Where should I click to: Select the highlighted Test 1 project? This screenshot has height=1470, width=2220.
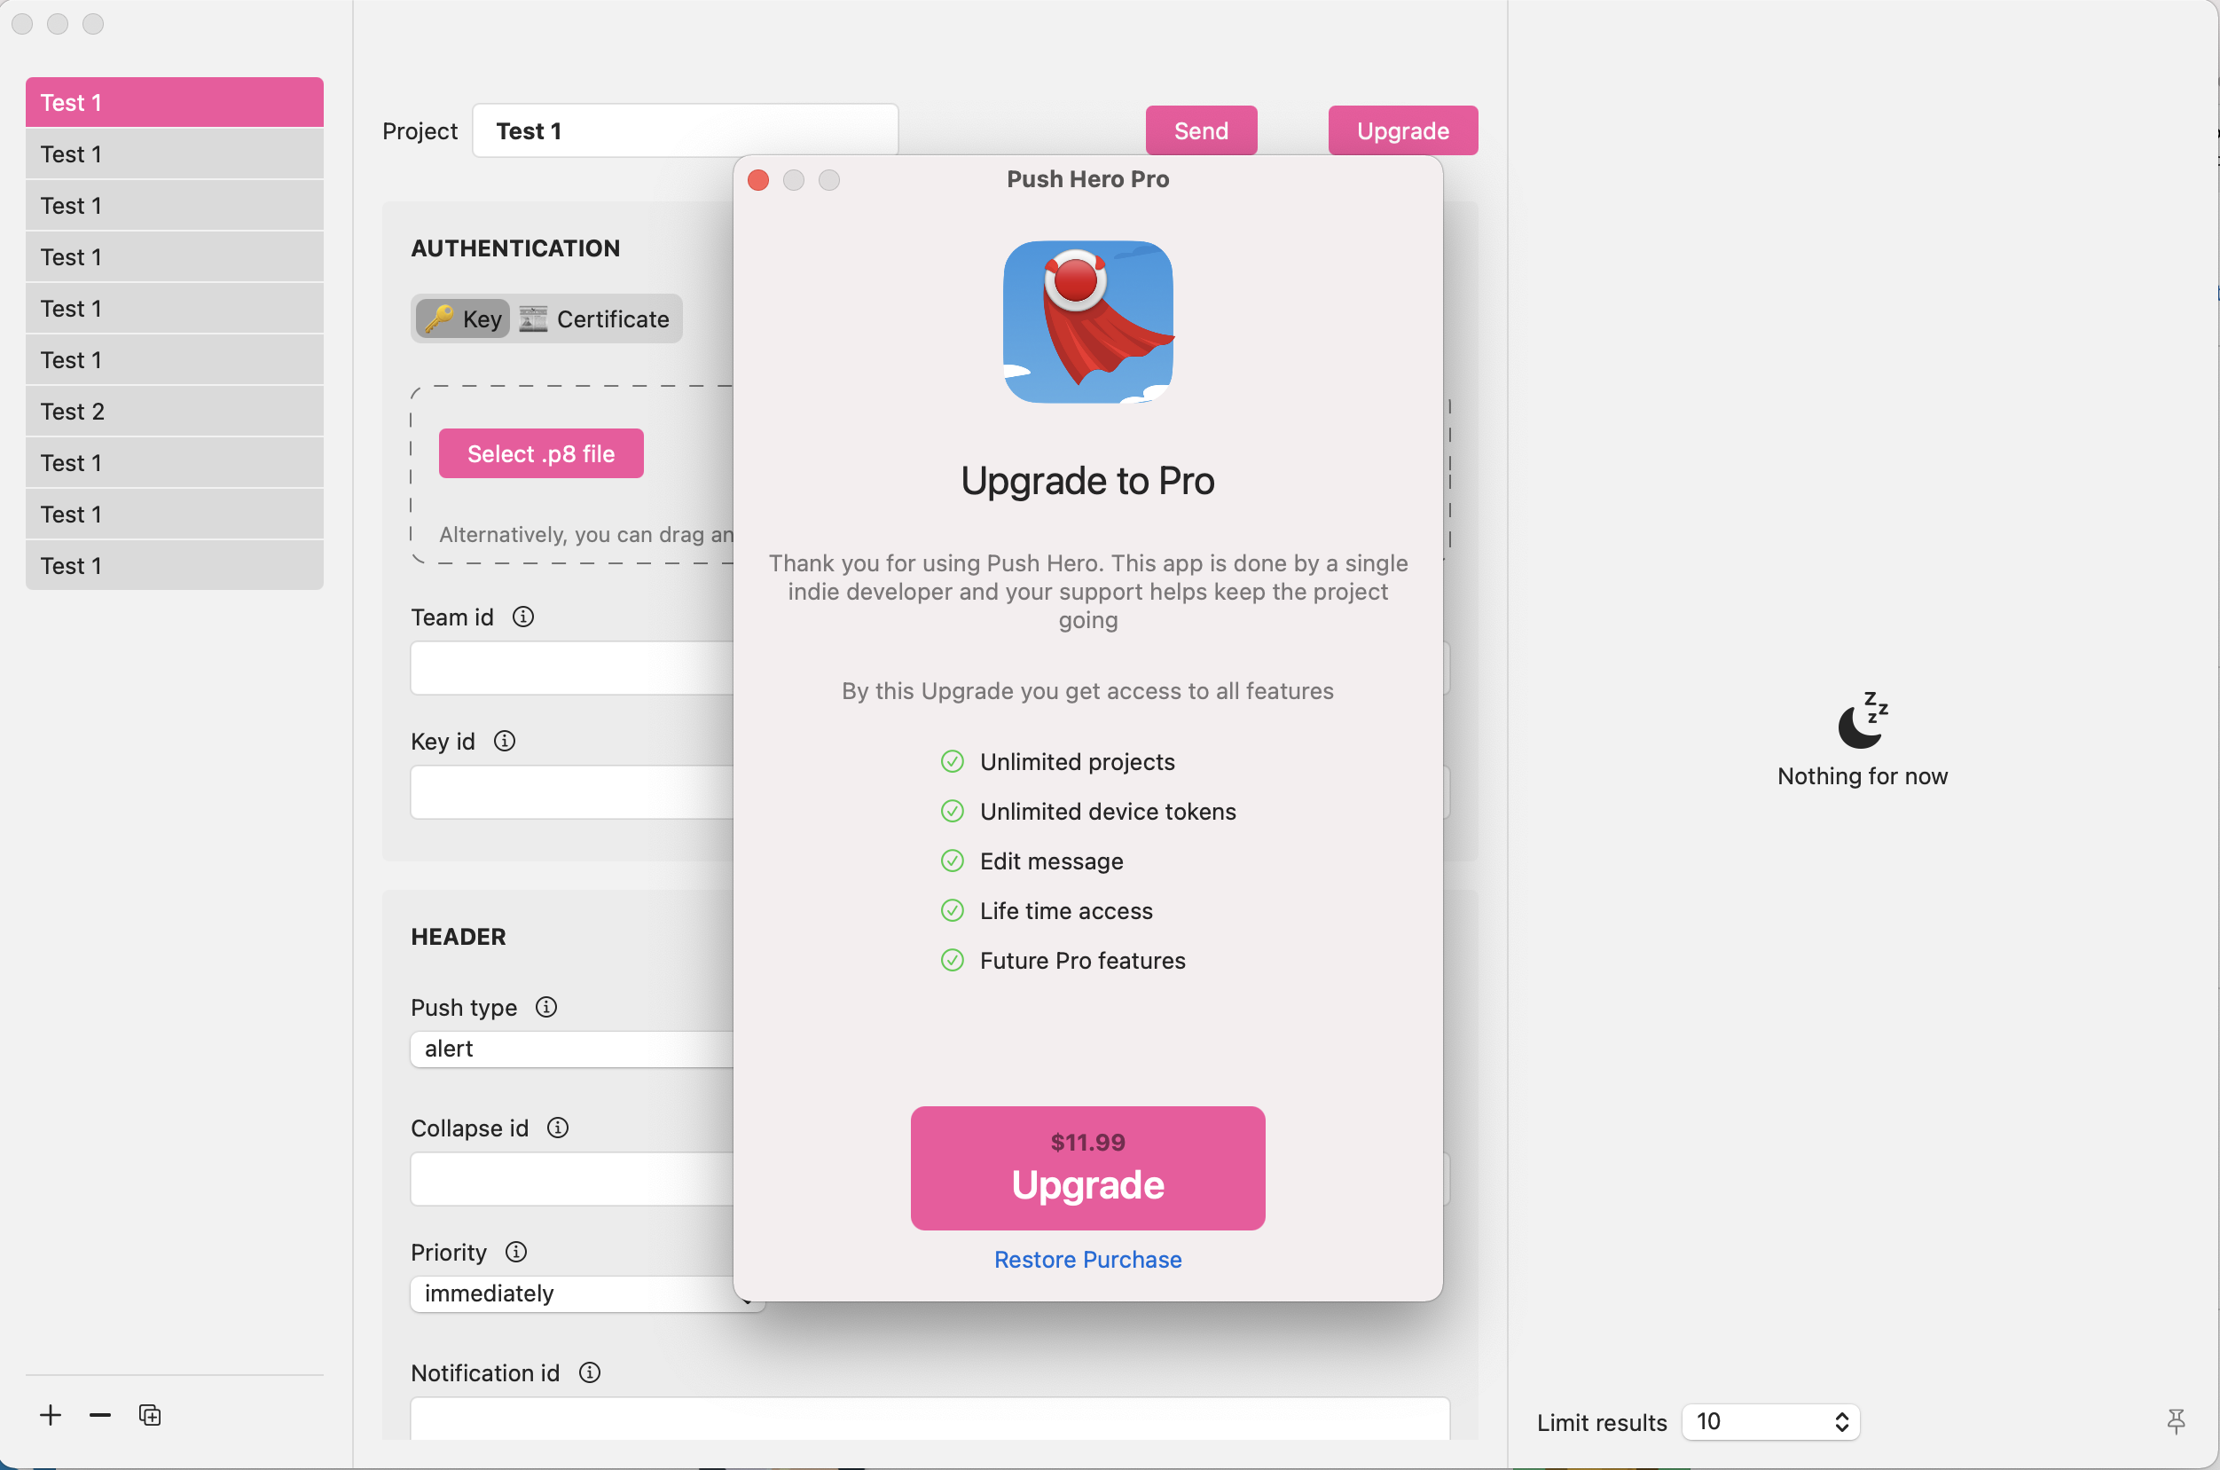point(175,102)
